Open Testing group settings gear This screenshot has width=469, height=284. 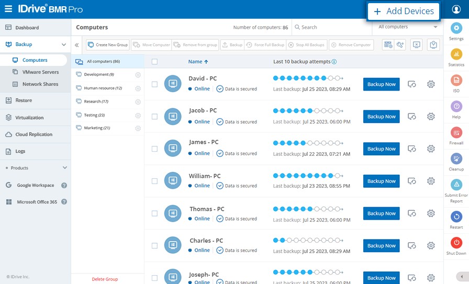[138, 116]
